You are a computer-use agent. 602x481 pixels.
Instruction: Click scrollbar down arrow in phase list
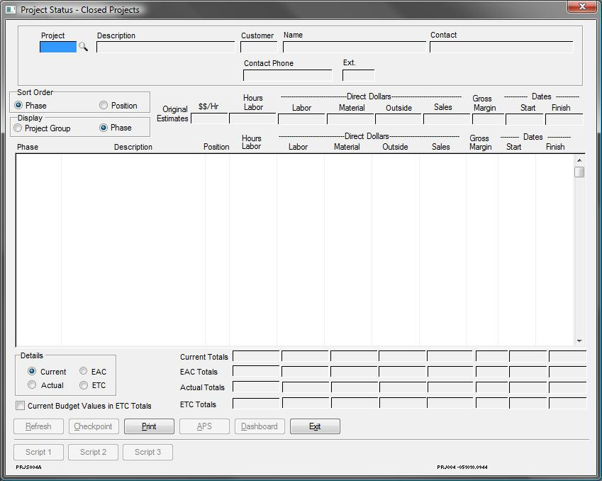579,341
